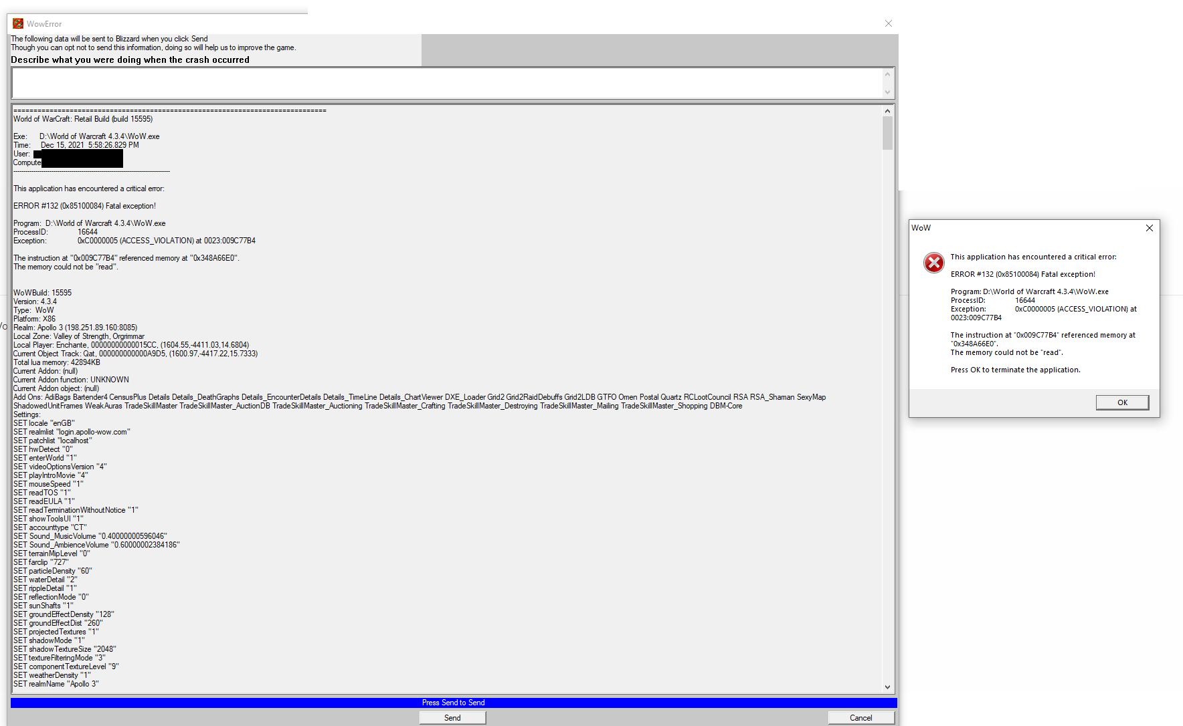Click 'SET Sound_MusicVolume' line

90,536
